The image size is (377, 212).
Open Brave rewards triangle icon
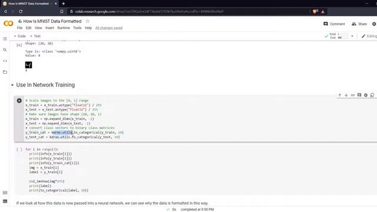pyautogui.click(x=323, y=11)
